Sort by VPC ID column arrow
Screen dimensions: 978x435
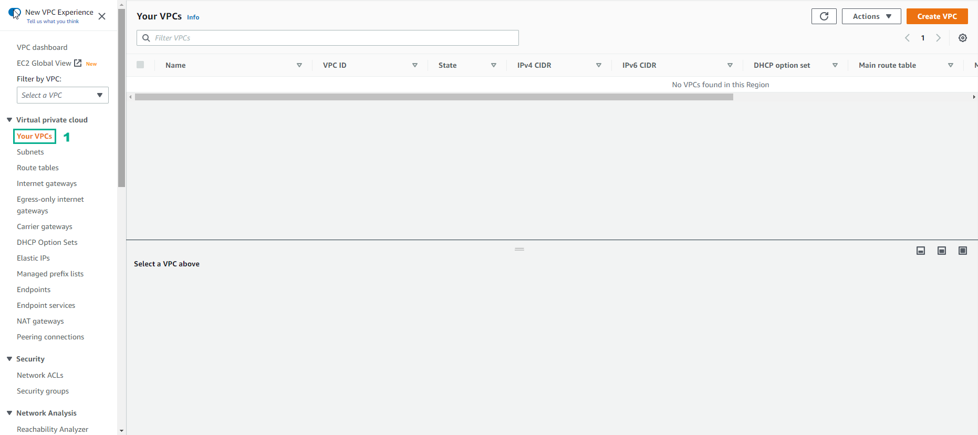click(415, 65)
